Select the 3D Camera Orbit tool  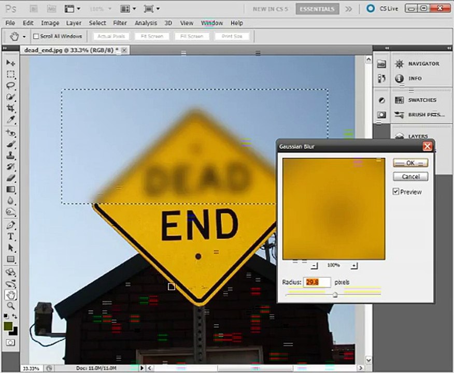(11, 283)
